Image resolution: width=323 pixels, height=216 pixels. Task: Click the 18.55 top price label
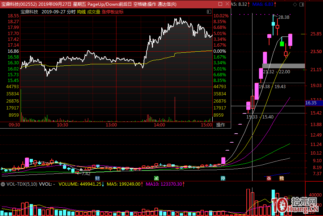coord(13,16)
